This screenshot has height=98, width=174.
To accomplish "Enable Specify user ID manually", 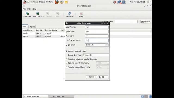I will (66, 63).
